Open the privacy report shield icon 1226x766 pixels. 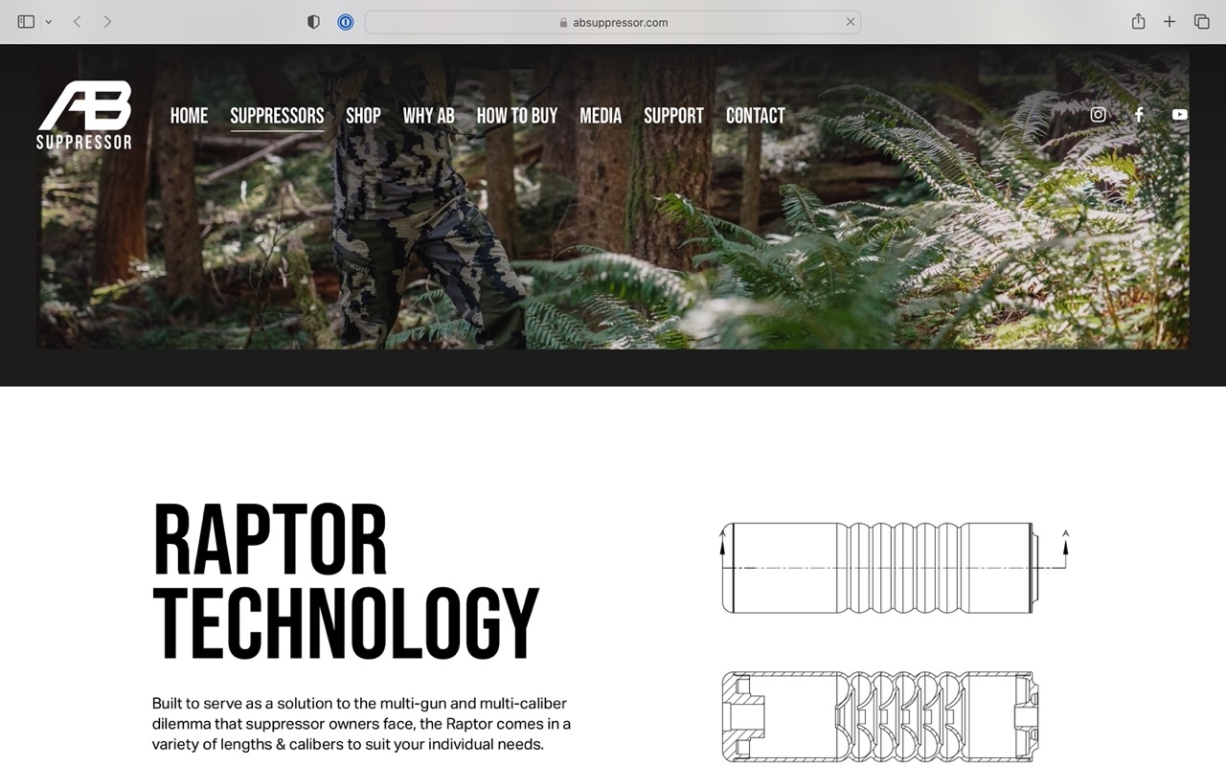pos(313,21)
